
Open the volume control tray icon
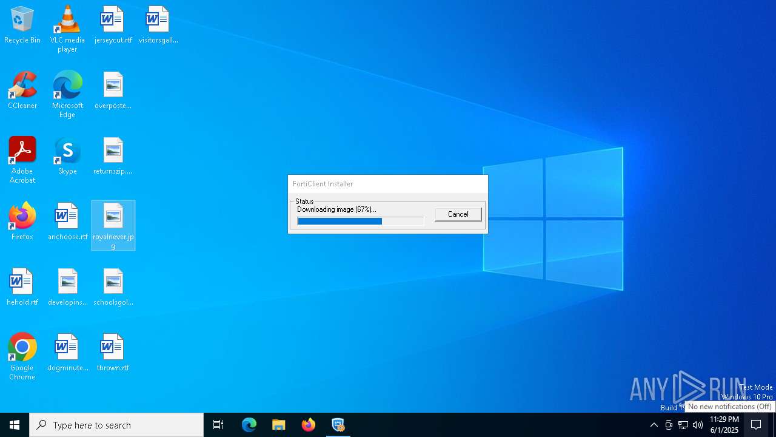pyautogui.click(x=698, y=425)
